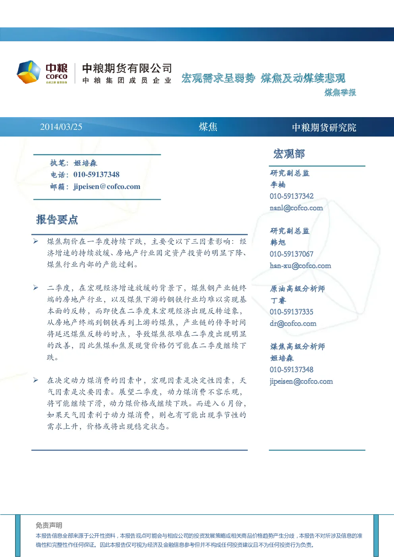Select phone number 010-59137335

(292, 312)
